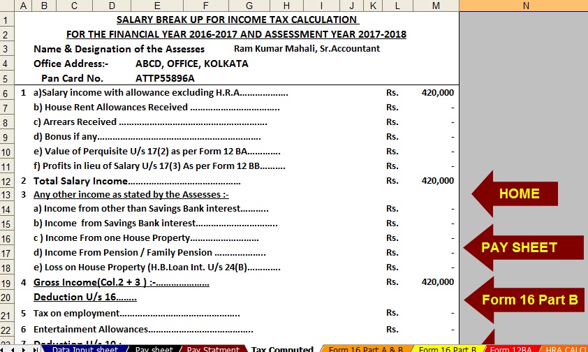The width and height of the screenshot is (588, 352).
Task: Click Loss on House Property label
Action: 156,267
